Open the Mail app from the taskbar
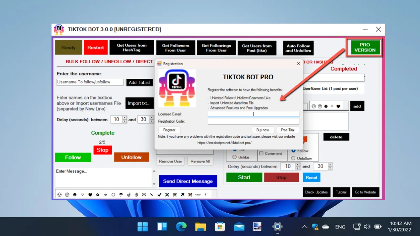This screenshot has width=420, height=236. point(239,226)
